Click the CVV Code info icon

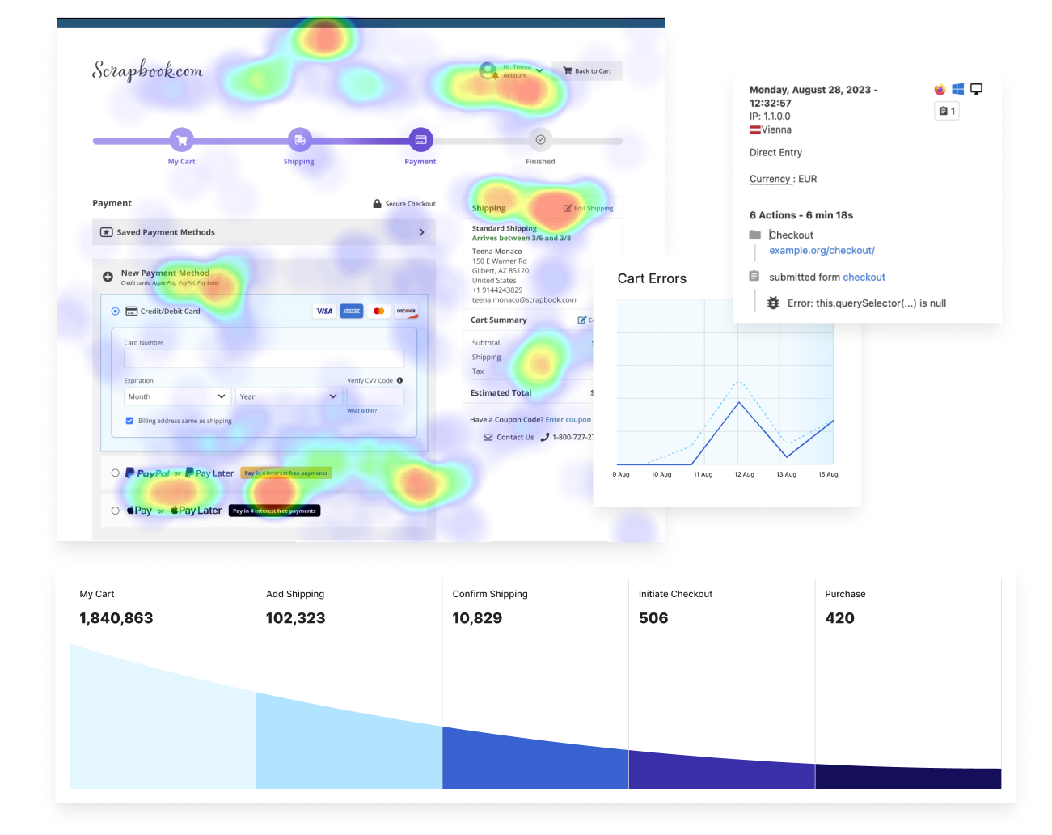(x=399, y=380)
